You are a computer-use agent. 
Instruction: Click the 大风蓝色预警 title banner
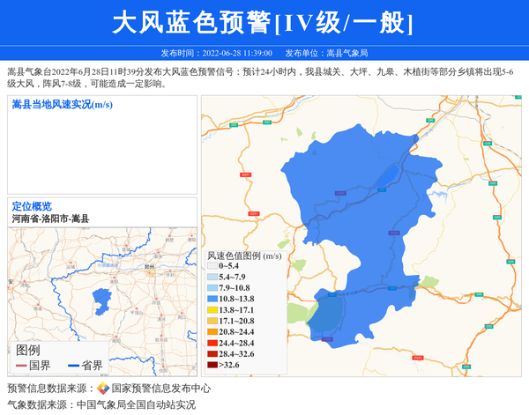point(264,22)
